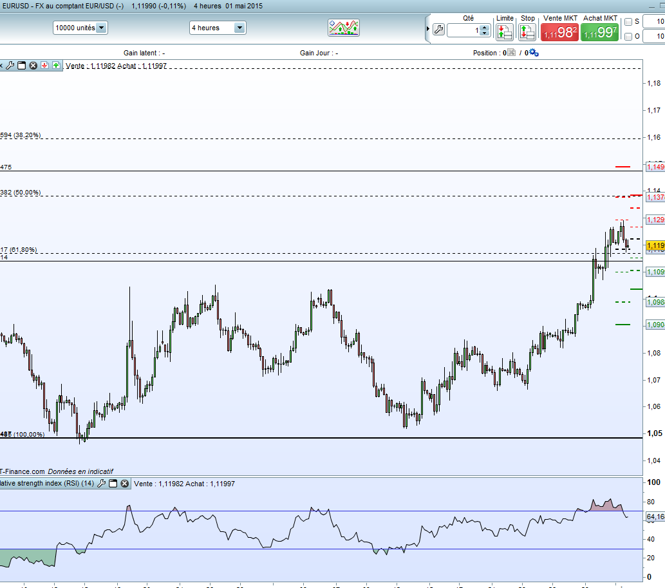665x588 pixels.
Task: Decrease quantity with down stepper
Action: tap(485, 33)
